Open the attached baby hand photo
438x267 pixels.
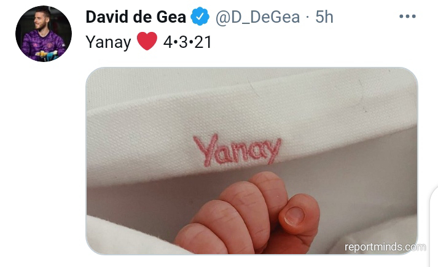click(x=252, y=161)
